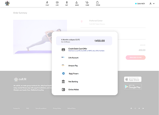Click the Preferred Center location pin

(82, 22)
